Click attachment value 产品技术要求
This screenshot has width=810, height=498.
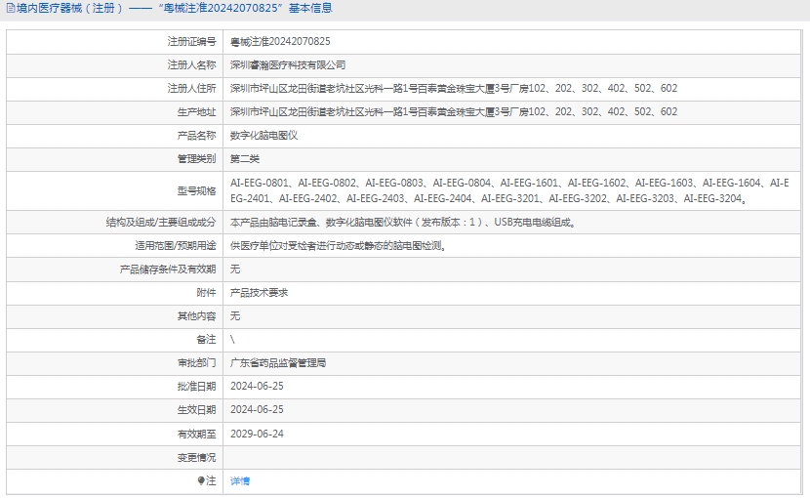tap(259, 293)
